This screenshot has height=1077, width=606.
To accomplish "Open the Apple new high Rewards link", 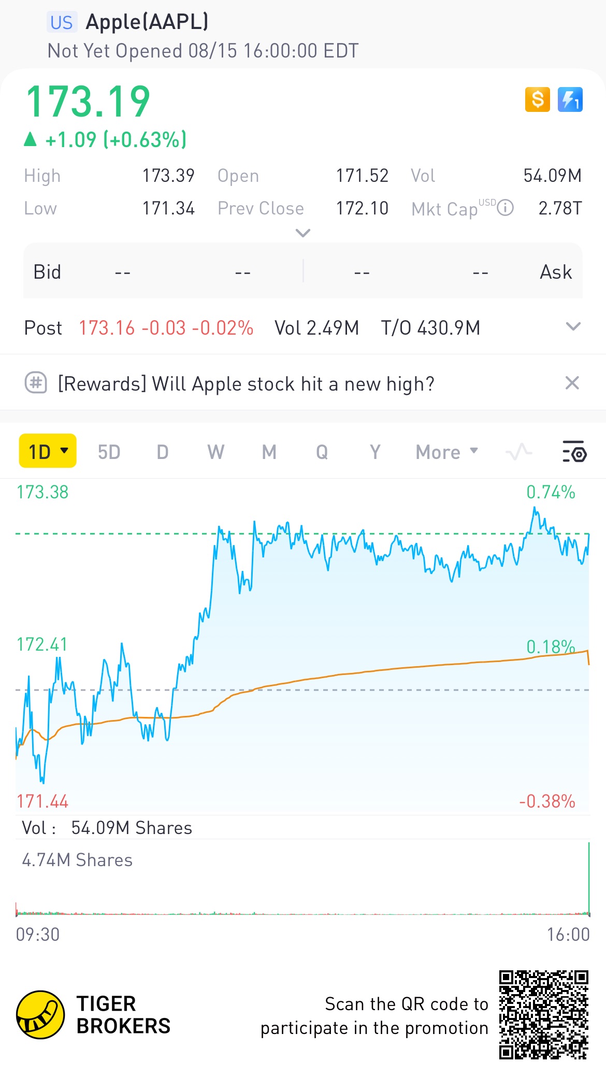I will [x=246, y=384].
